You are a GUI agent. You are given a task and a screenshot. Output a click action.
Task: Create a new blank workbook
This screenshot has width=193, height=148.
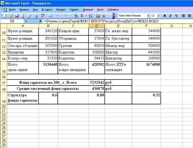tap(5, 16)
